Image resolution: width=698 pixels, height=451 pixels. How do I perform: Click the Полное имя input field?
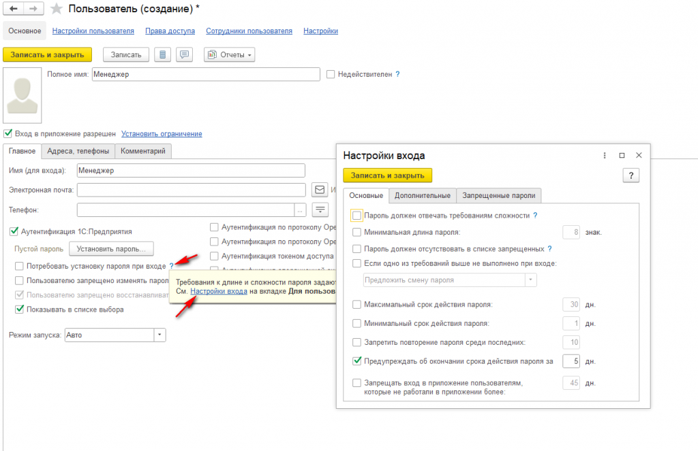click(206, 74)
